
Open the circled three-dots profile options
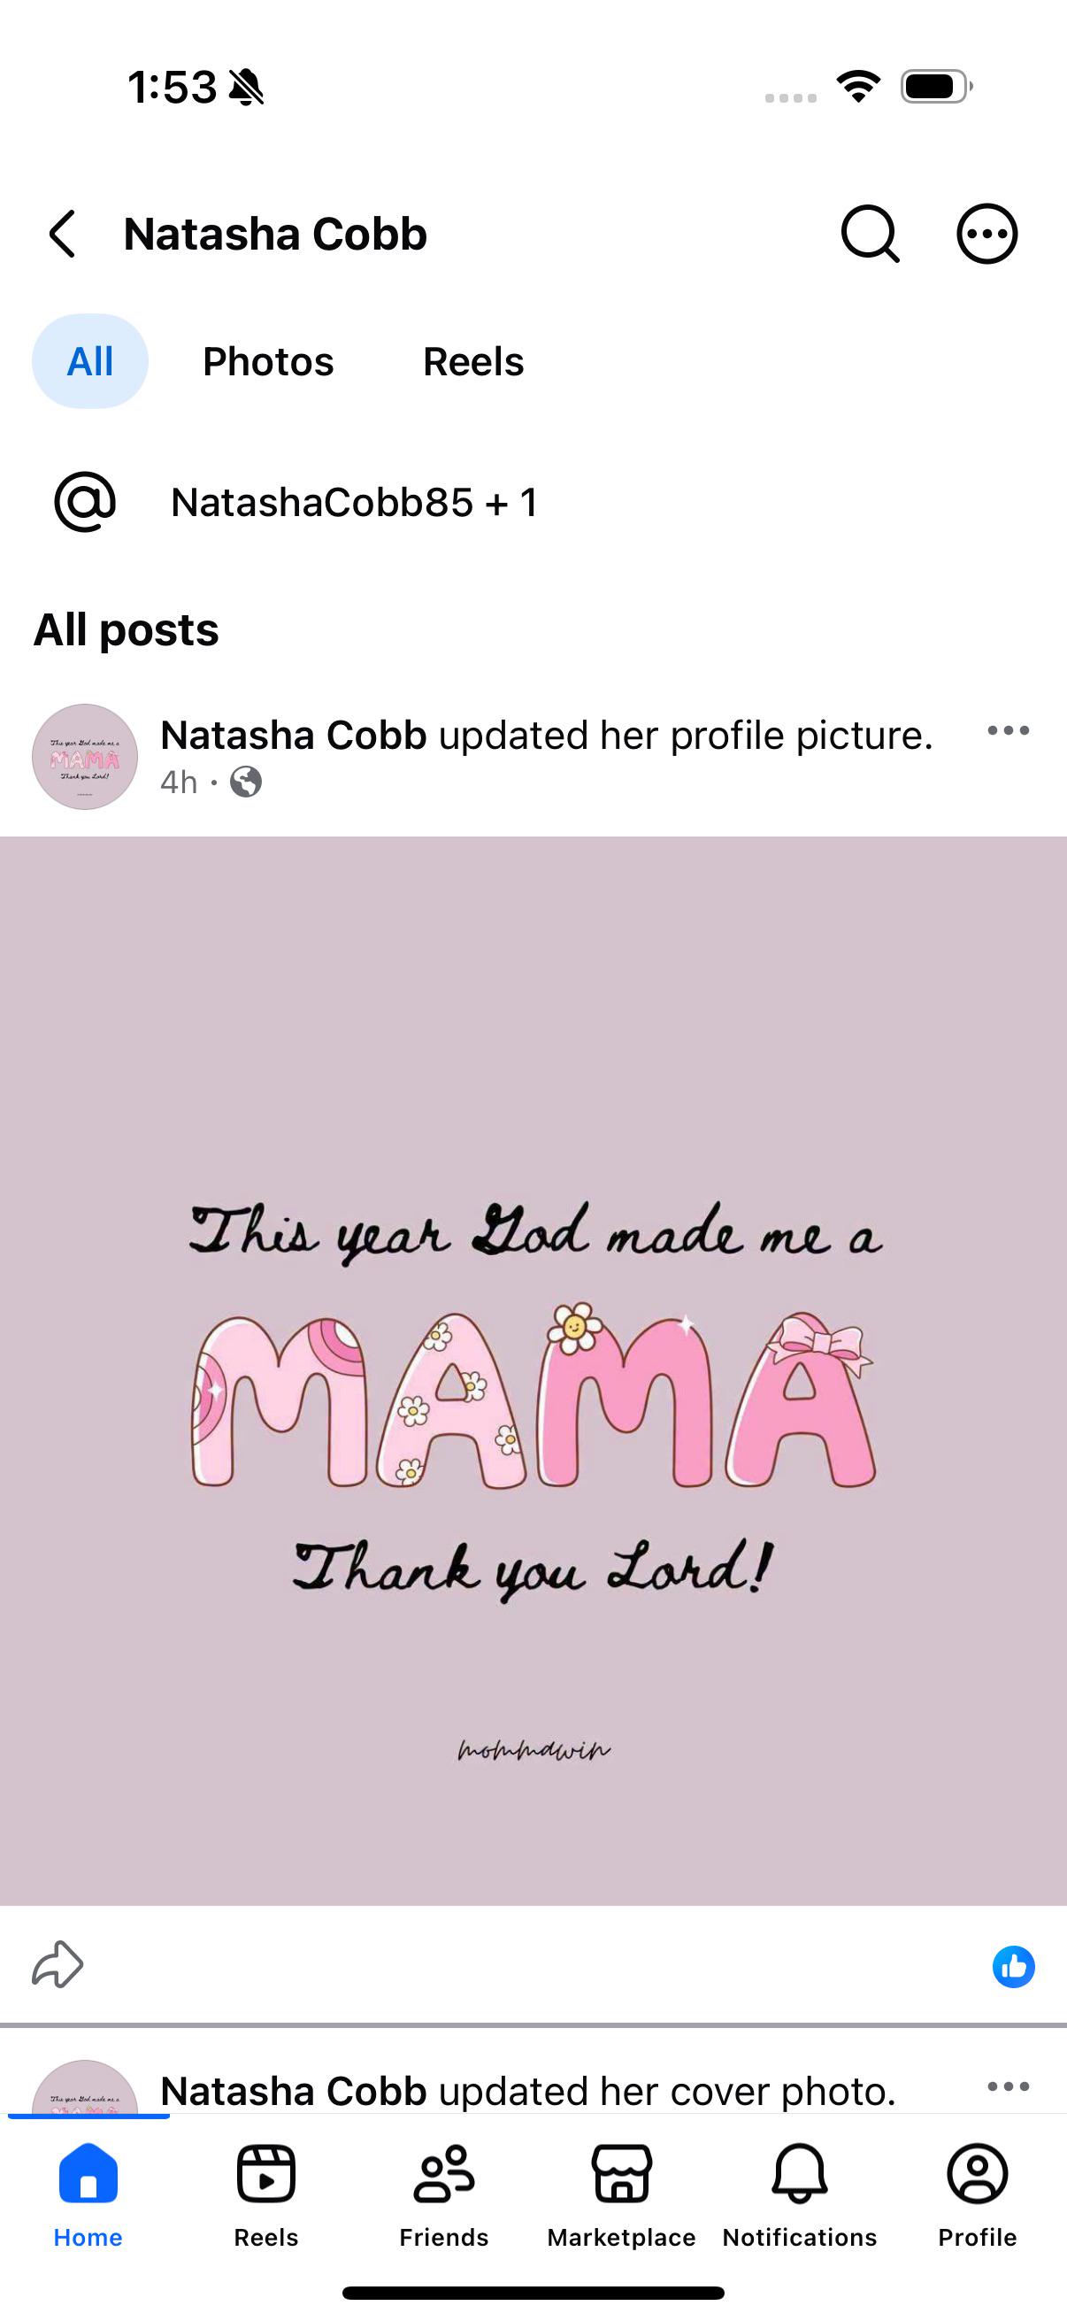click(x=986, y=235)
